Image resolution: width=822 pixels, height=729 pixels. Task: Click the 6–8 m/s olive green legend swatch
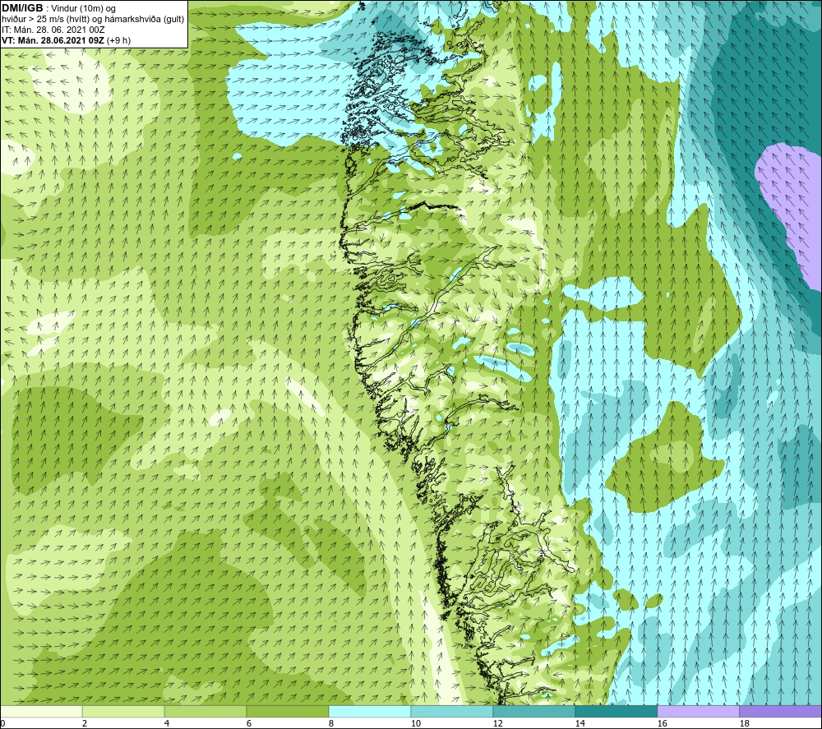[x=288, y=712]
